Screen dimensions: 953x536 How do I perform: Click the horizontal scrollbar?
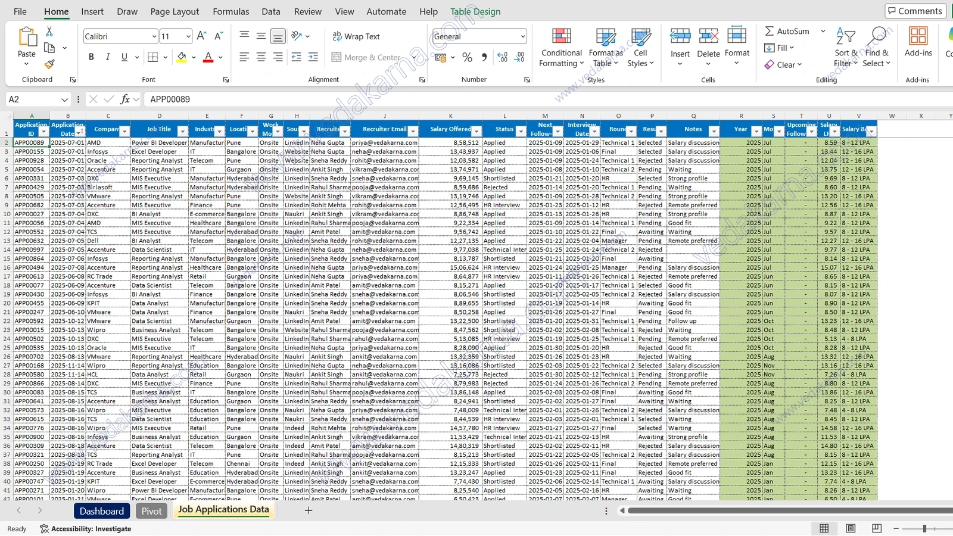tap(790, 510)
